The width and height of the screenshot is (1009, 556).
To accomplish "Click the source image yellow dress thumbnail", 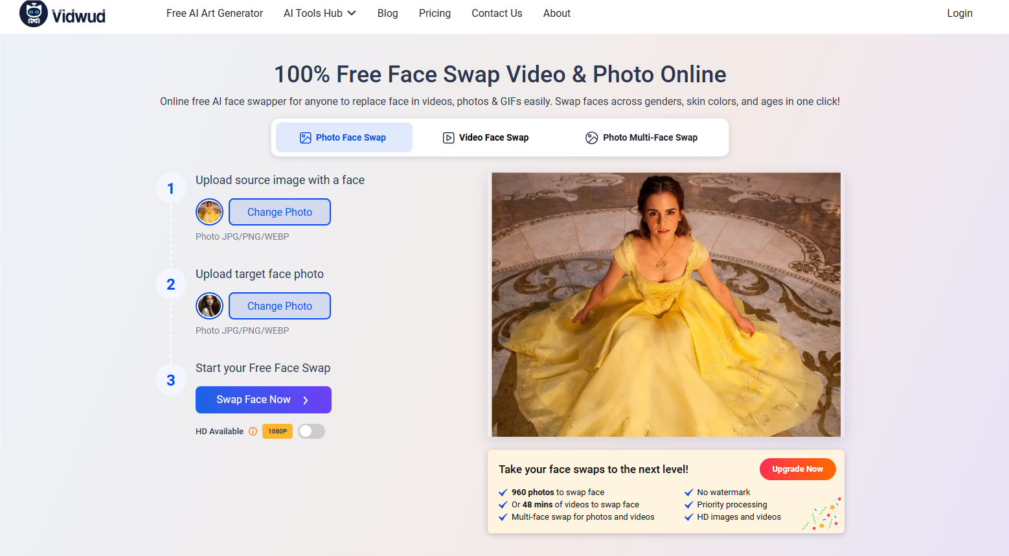I will point(209,212).
